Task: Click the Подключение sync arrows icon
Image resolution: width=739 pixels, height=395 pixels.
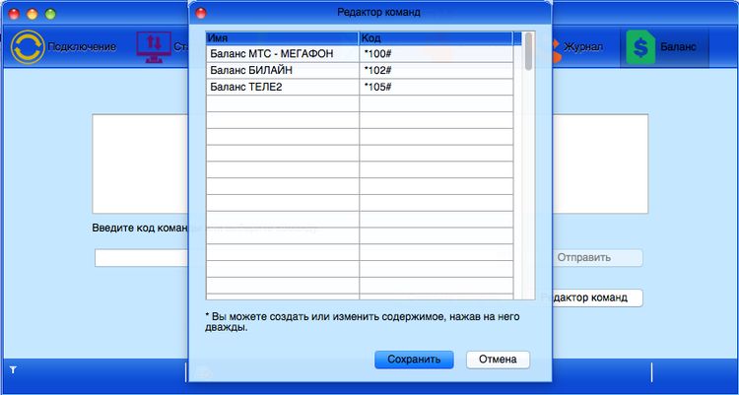Action: tap(28, 46)
